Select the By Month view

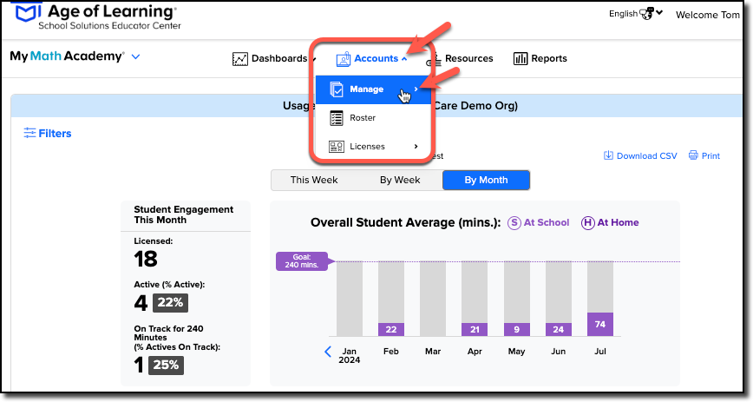pyautogui.click(x=486, y=180)
